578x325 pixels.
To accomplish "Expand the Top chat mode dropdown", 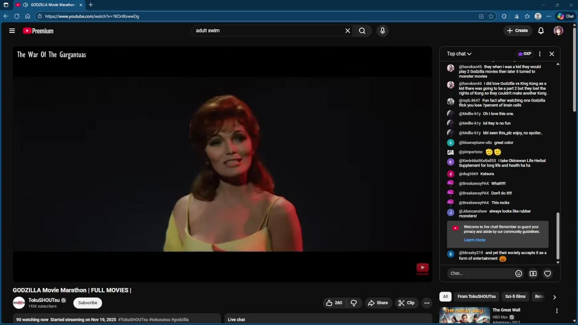I will [x=459, y=54].
